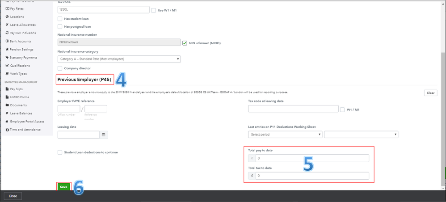The height and width of the screenshot is (202, 446).
Task: Click the Clear button
Action: tap(430, 93)
